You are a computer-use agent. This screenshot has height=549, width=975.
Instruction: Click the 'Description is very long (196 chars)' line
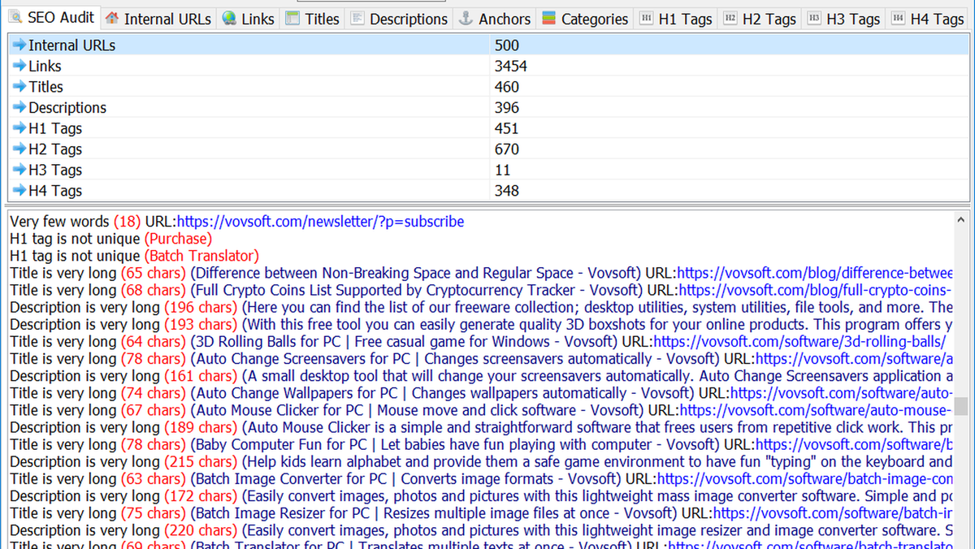481,307
